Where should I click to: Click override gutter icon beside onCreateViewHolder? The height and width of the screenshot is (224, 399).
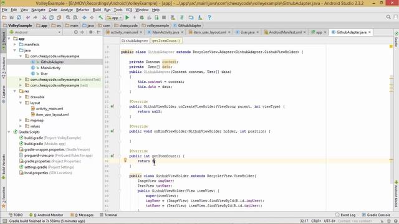click(112, 106)
